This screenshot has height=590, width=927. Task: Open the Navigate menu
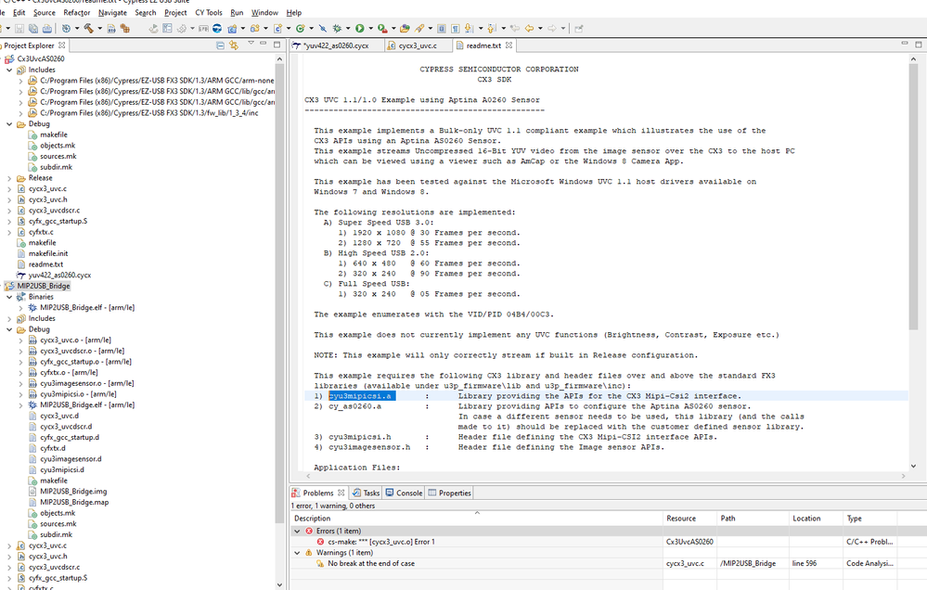(112, 12)
